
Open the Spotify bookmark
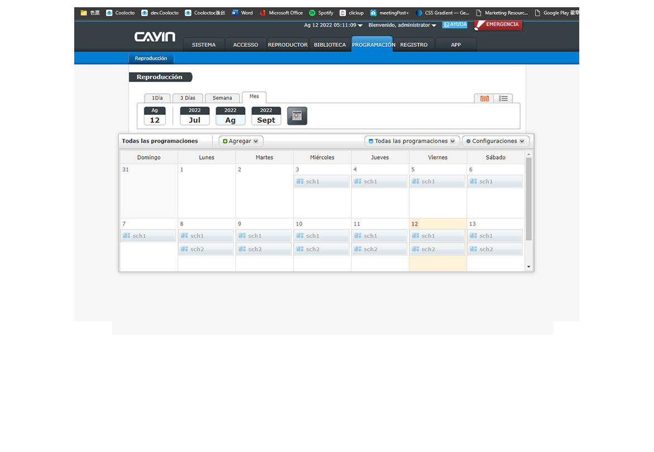pos(321,13)
